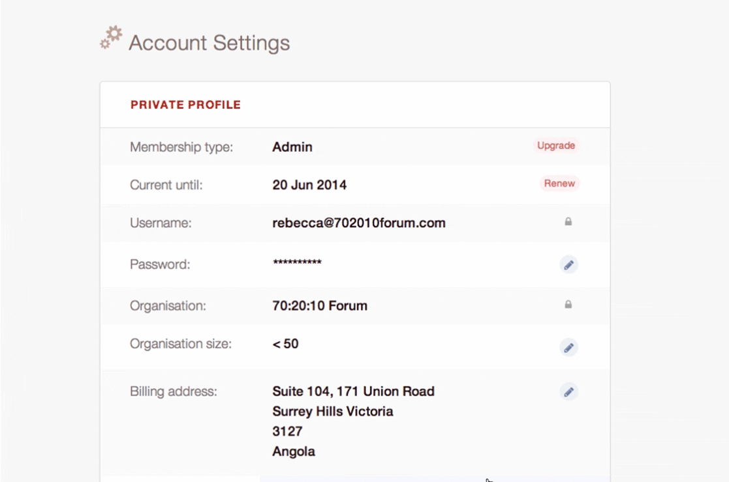Select the PRIVATE PROFILE section header
This screenshot has width=729, height=482.
[185, 105]
